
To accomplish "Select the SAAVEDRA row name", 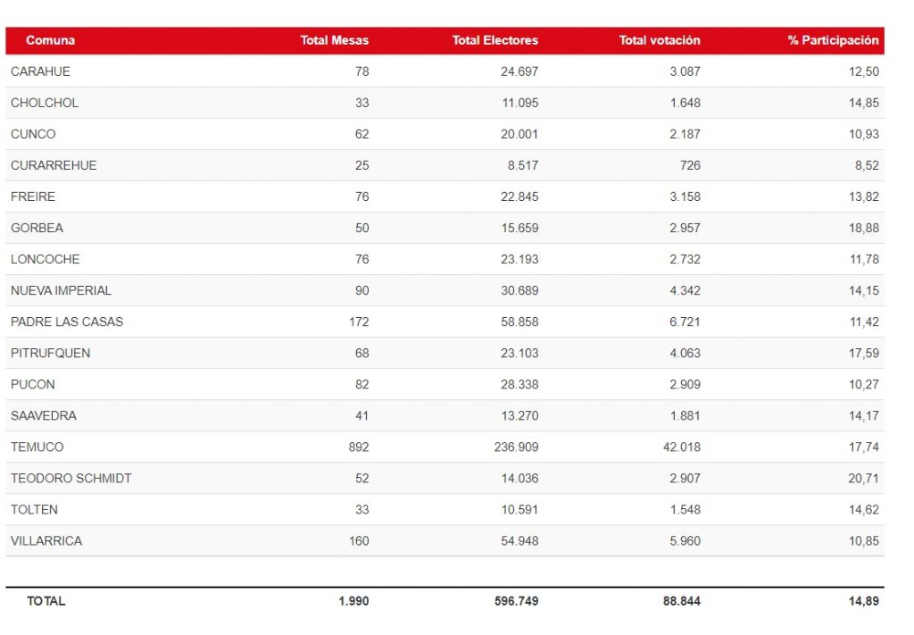I will (x=44, y=416).
